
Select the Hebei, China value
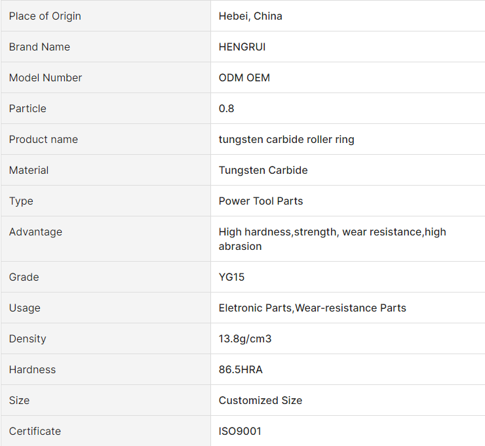pyautogui.click(x=250, y=16)
